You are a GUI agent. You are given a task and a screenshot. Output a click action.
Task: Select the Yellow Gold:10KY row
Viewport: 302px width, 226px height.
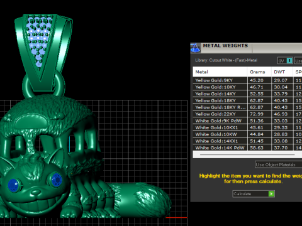[x=247, y=87]
